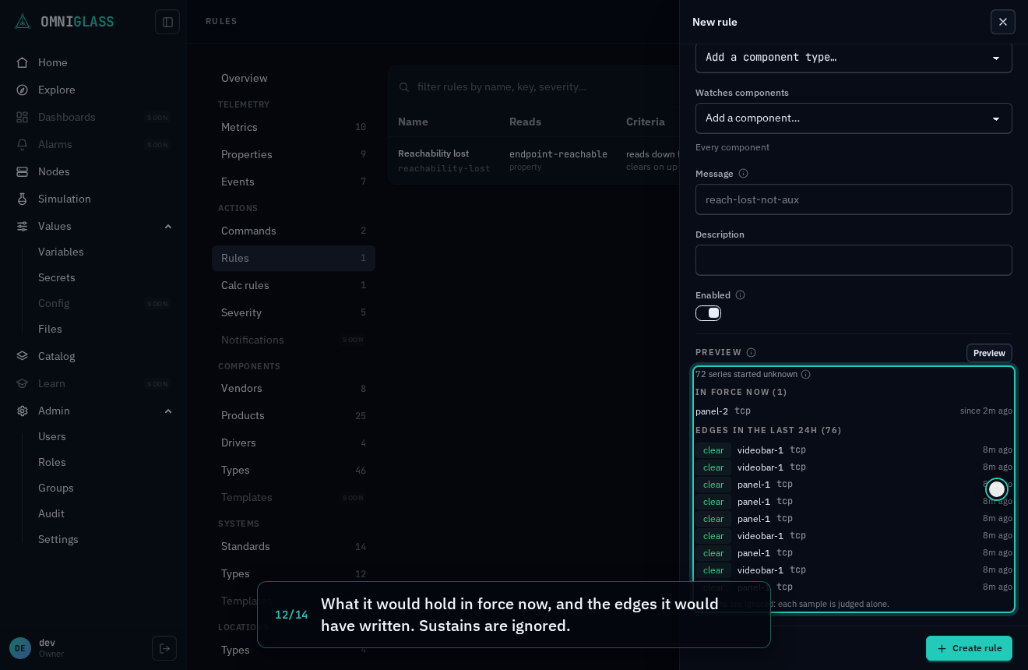Click the DE user avatar
Image resolution: width=1028 pixels, height=670 pixels.
pyautogui.click(x=20, y=648)
